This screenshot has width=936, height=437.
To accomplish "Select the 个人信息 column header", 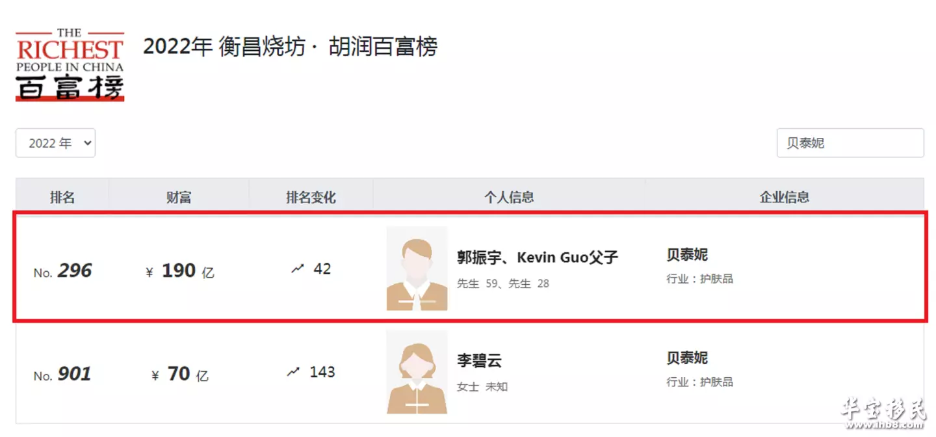I will pos(509,197).
